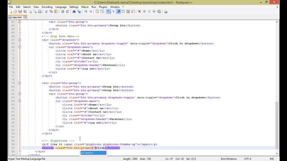This screenshot has width=287, height=161.
Task: Print the document with the printer icon
Action: point(40,12)
